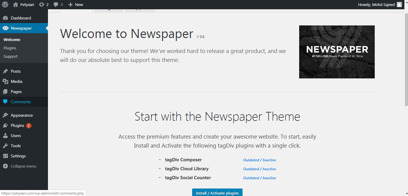Image resolution: width=408 pixels, height=196 pixels.
Task: Open the comments bubble icon in admin bar
Action: pyautogui.click(x=56, y=4)
